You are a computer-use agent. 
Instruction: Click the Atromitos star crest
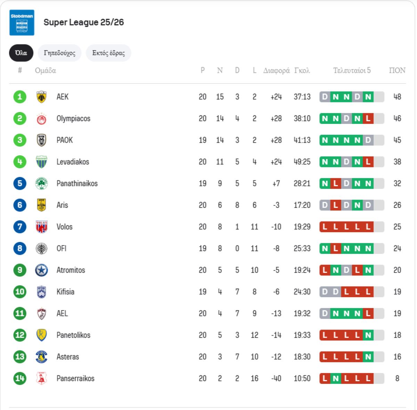point(41,270)
